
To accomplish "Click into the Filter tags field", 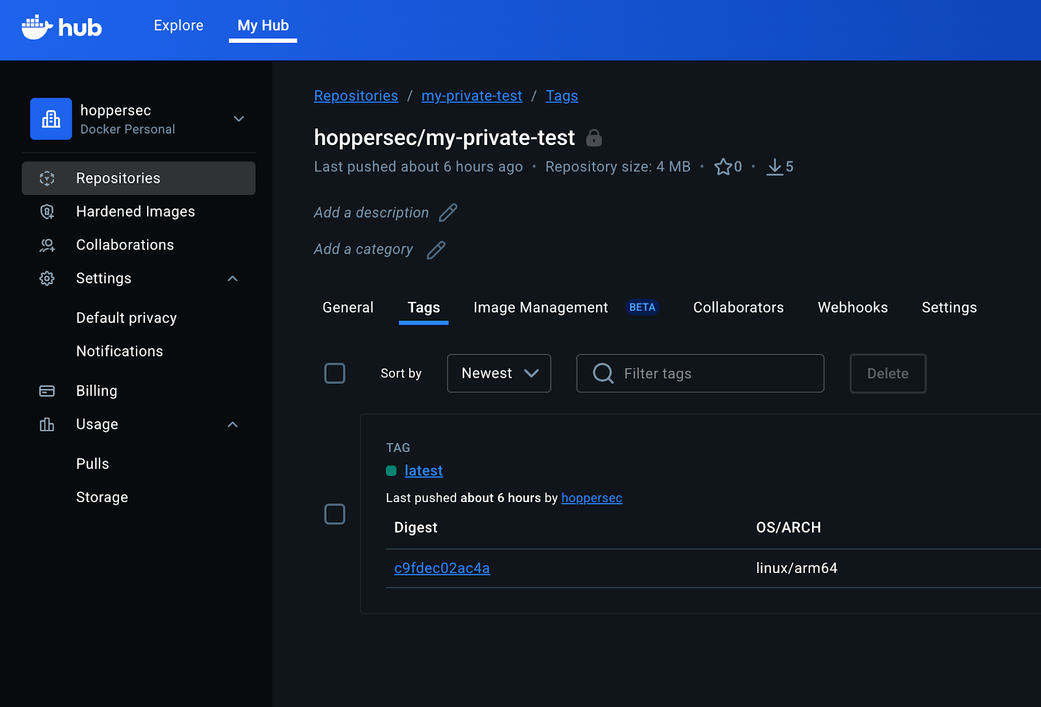I will point(700,373).
